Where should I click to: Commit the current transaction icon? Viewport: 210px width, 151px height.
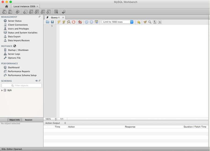coord(86,22)
